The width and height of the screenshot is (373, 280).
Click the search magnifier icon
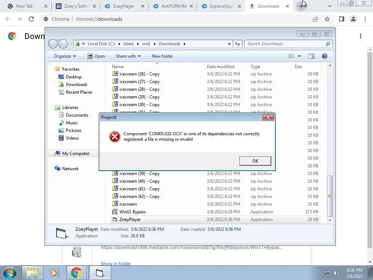pos(328,44)
